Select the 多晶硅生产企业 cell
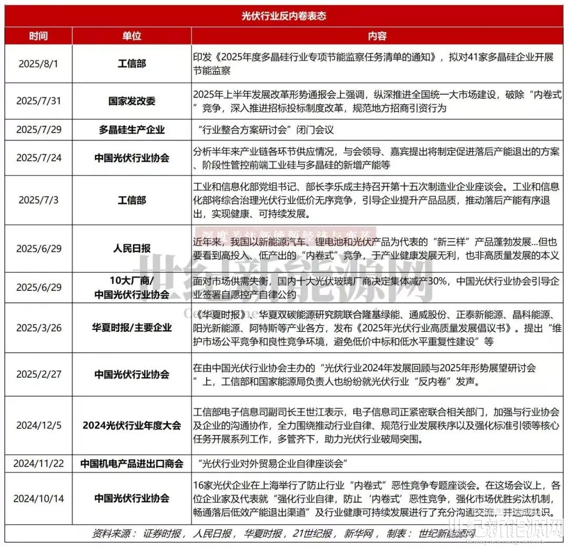This screenshot has height=547, width=568. pos(131,130)
